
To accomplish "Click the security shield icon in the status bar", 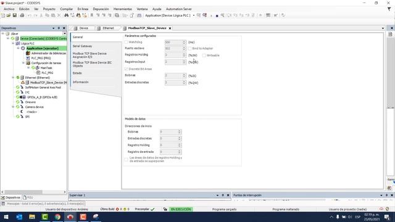I will 387,209.
